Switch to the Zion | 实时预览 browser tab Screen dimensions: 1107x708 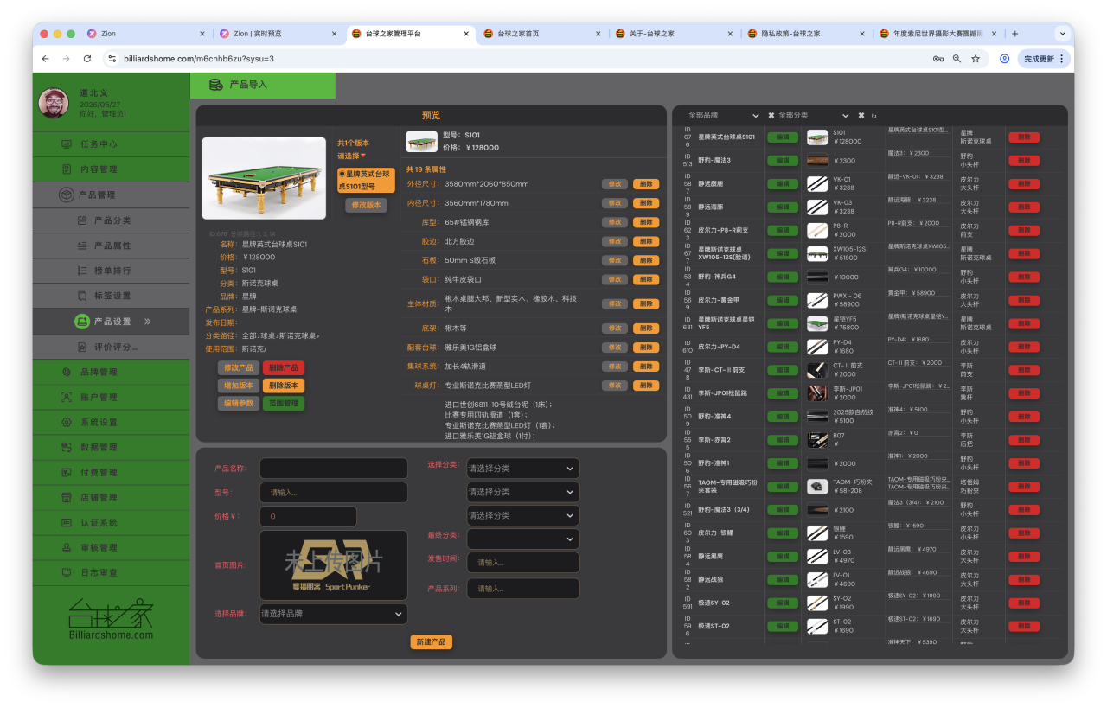point(276,34)
